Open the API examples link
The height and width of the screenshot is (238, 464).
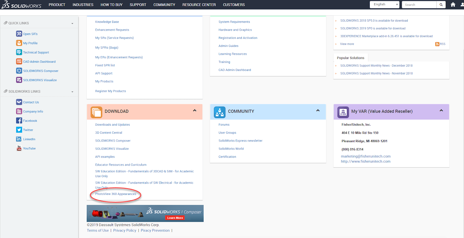(105, 157)
